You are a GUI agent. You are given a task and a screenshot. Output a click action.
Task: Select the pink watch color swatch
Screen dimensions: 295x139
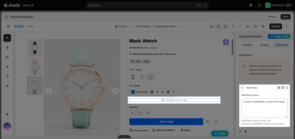(142, 77)
